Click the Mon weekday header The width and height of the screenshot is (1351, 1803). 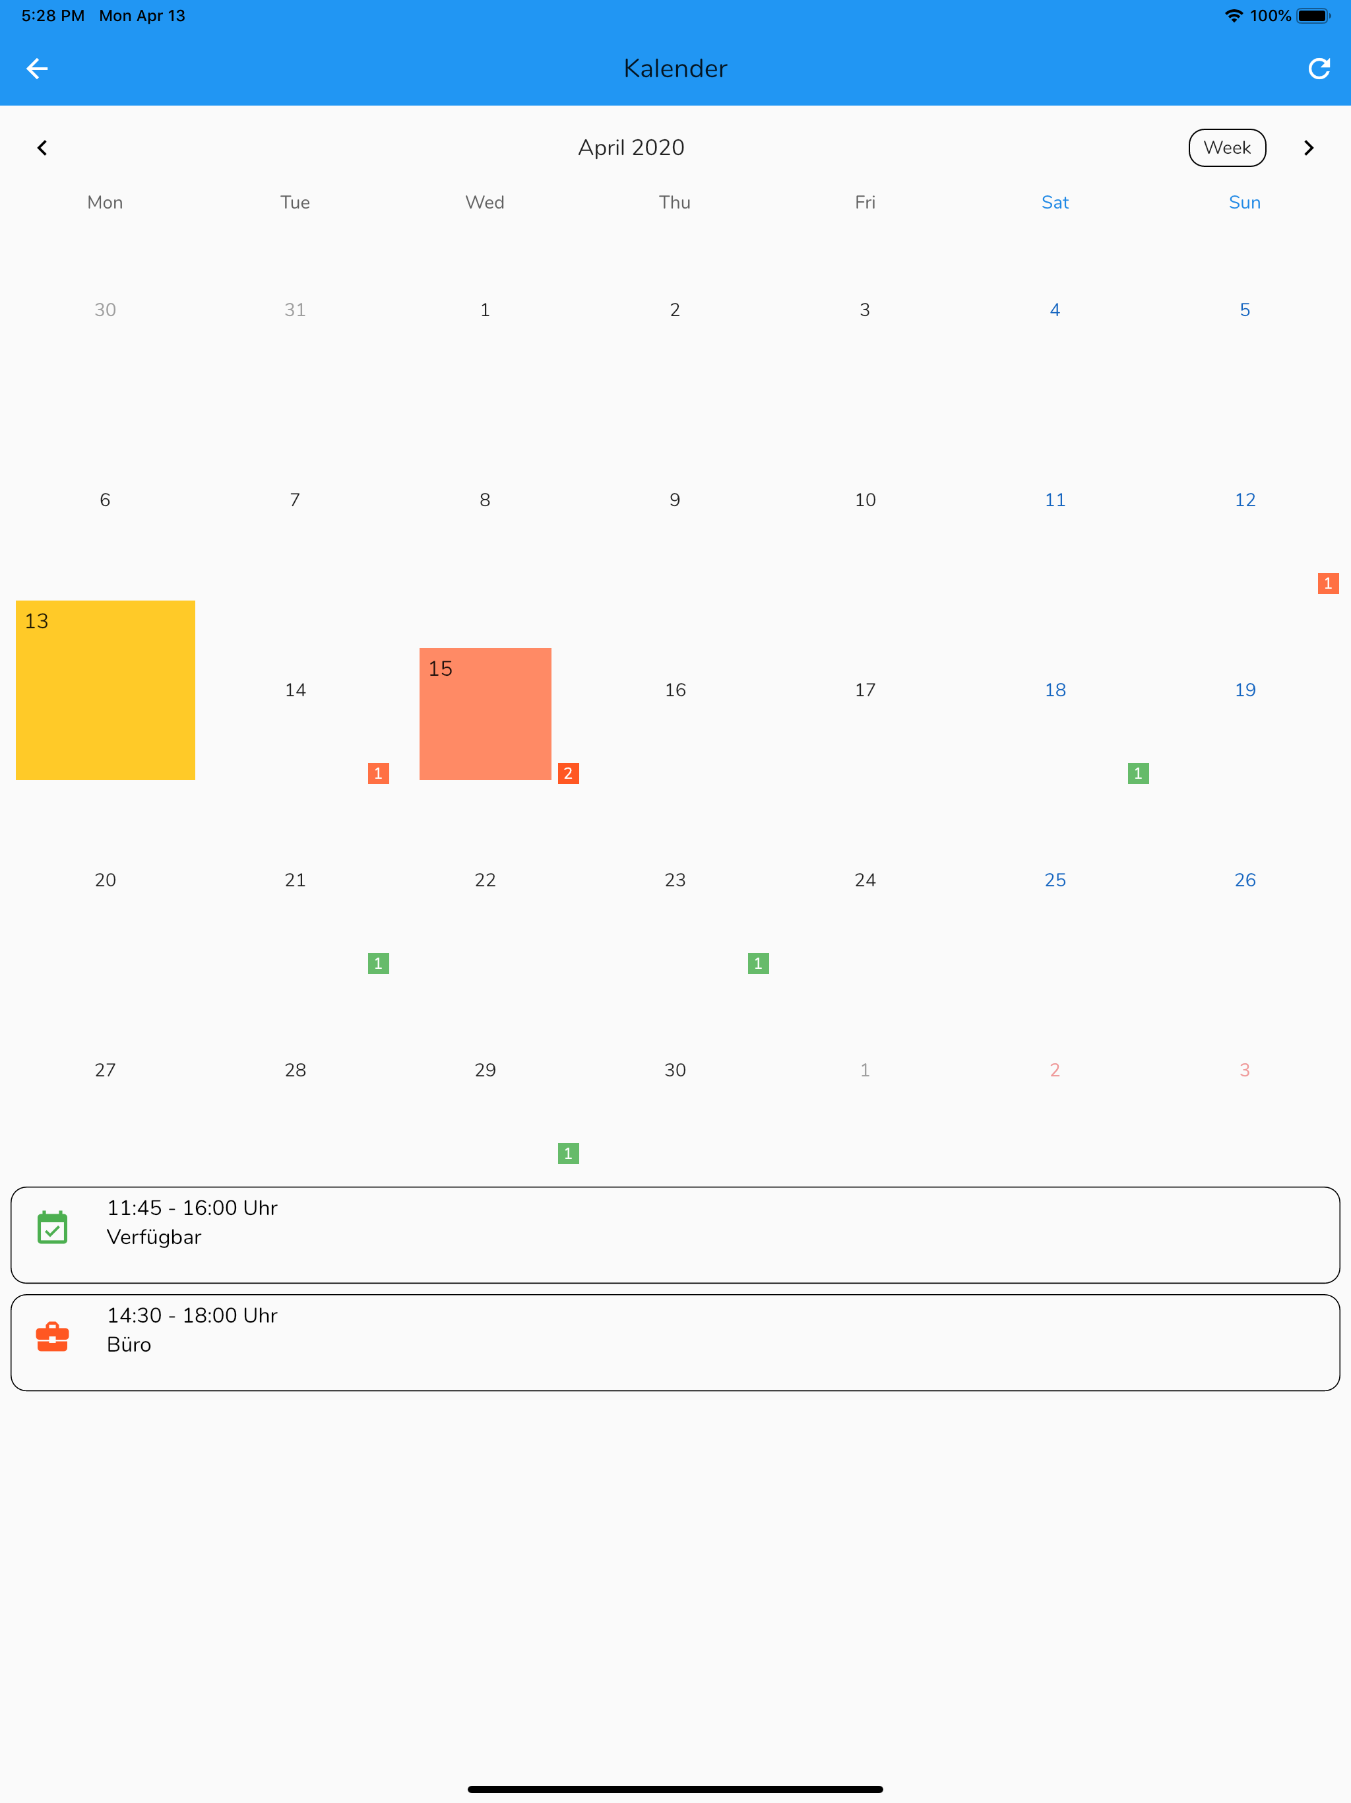tap(105, 202)
